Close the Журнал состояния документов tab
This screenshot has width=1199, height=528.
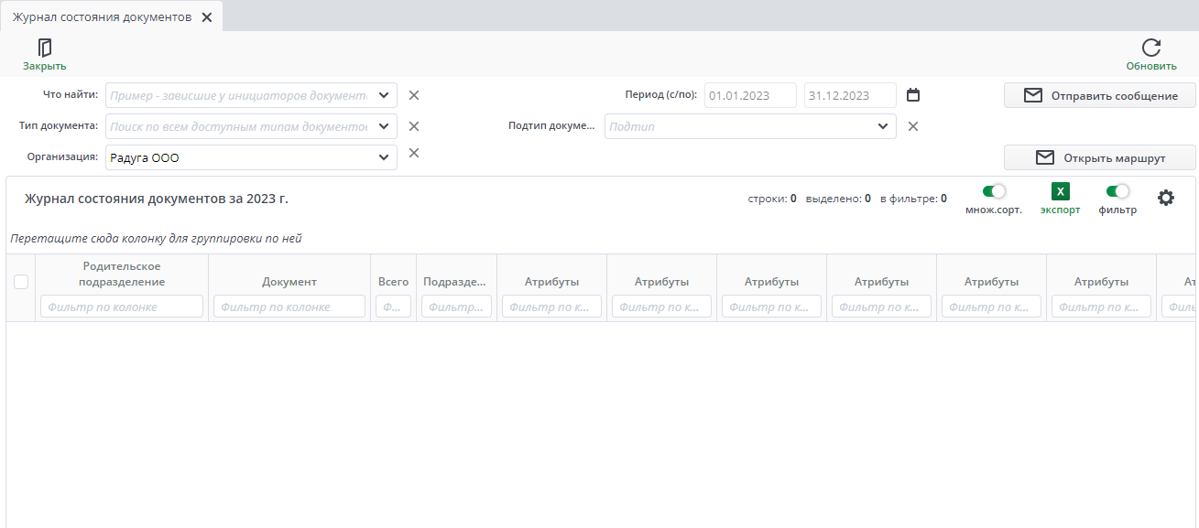[x=207, y=17]
